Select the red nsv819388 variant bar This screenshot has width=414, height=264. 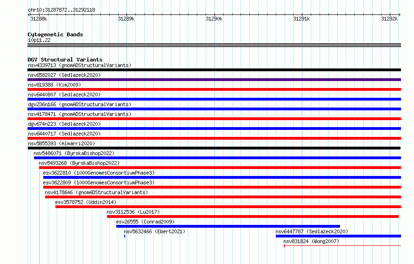[x=214, y=89]
